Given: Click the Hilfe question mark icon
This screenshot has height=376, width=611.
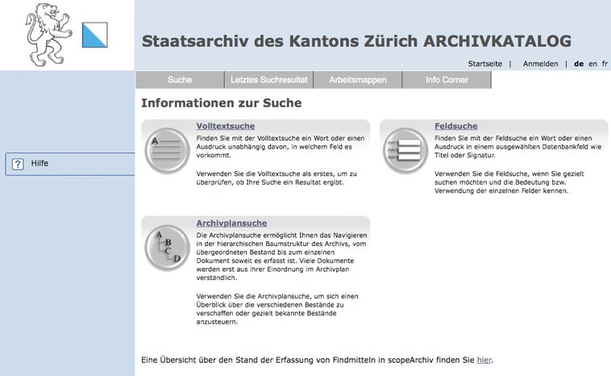Looking at the screenshot, I should [18, 165].
